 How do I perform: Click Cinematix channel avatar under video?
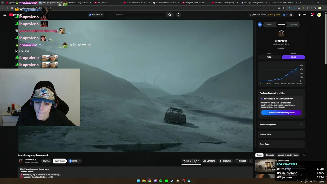click(21, 161)
